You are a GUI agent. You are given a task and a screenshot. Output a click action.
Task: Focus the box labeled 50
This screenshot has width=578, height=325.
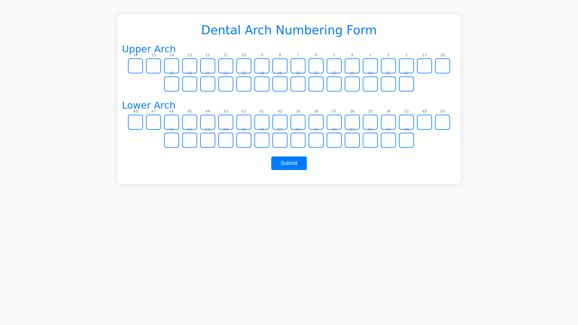[x=442, y=122]
